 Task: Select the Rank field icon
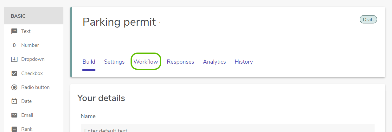pyautogui.click(x=14, y=129)
